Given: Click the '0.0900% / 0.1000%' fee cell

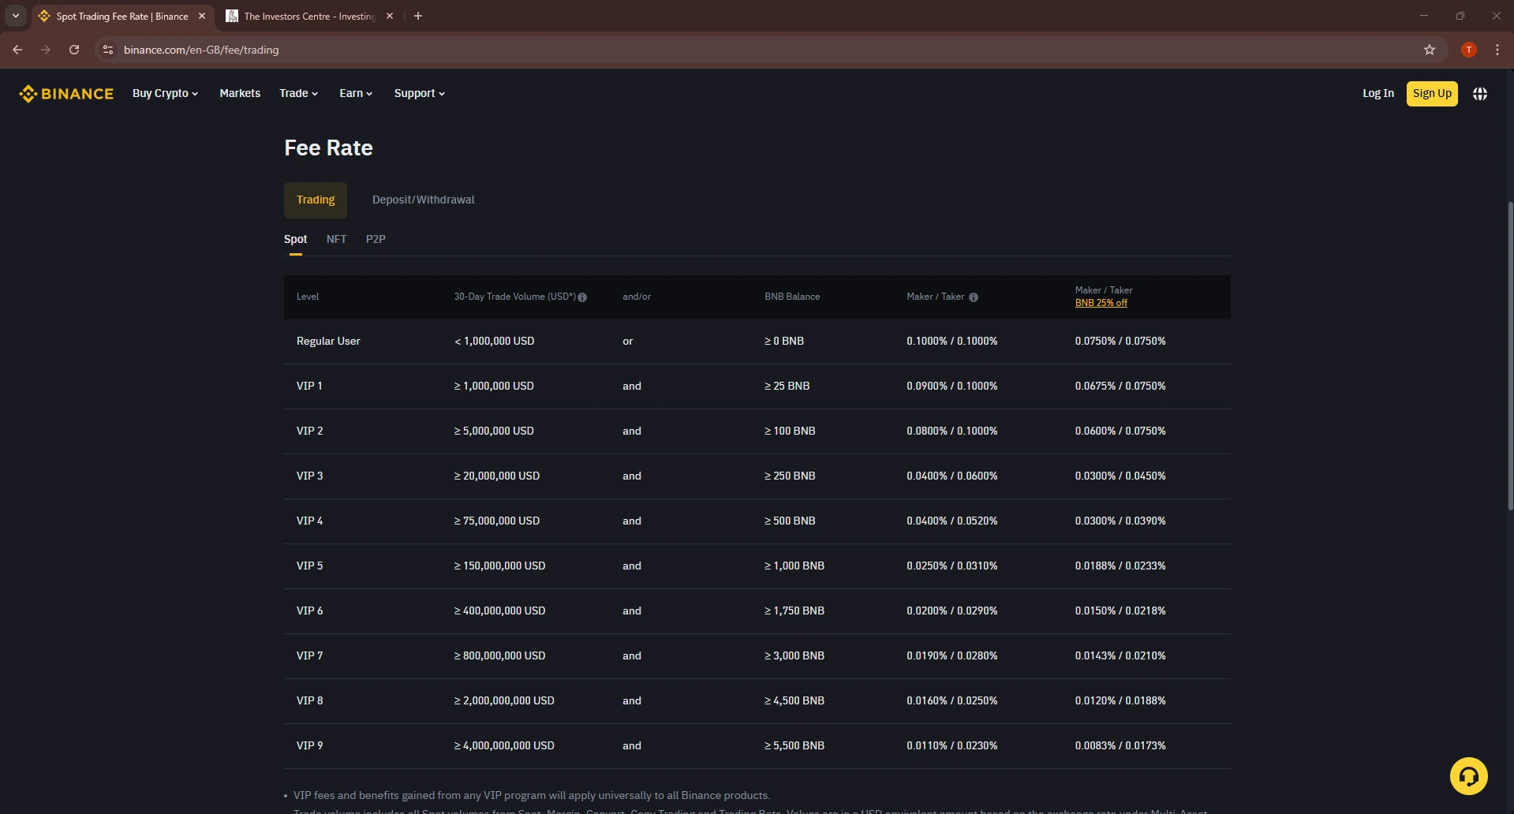Looking at the screenshot, I should (951, 386).
